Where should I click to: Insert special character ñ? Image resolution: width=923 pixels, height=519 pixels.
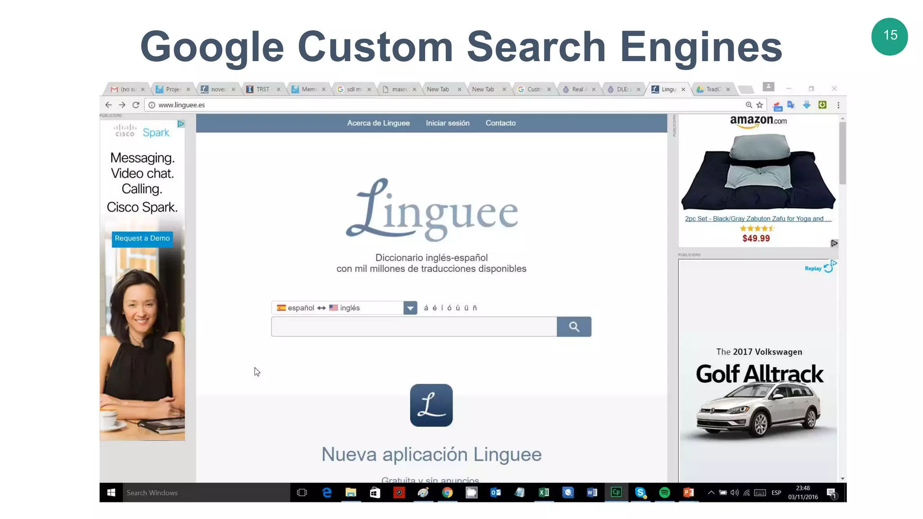[475, 308]
